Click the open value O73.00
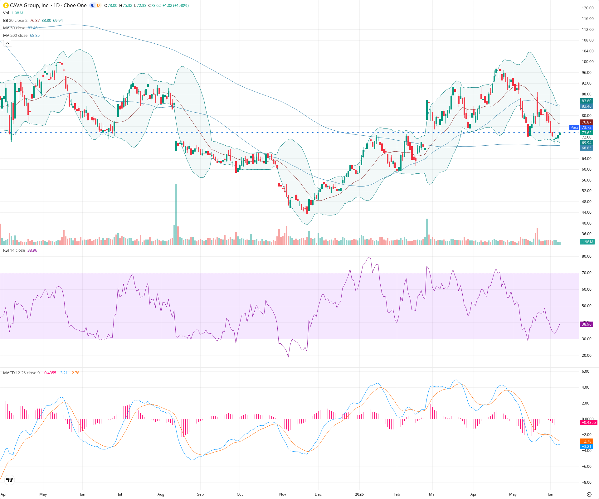 tap(111, 5)
